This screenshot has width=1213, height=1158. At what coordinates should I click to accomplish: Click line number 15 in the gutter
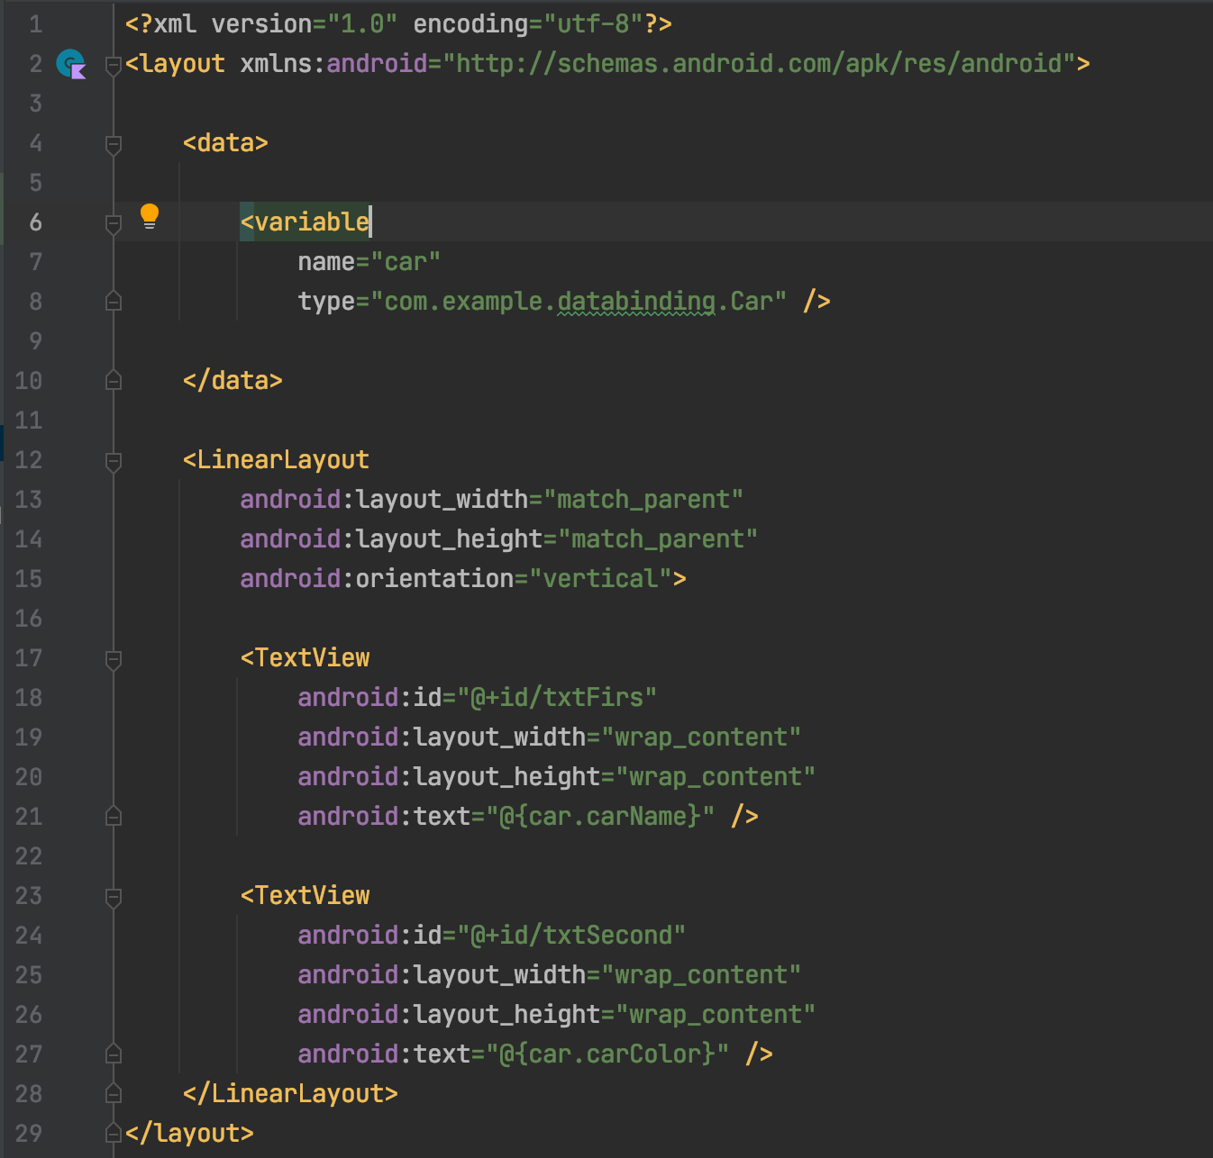[28, 578]
